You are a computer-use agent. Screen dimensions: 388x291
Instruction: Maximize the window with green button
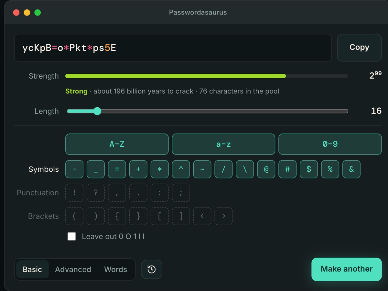(x=38, y=13)
